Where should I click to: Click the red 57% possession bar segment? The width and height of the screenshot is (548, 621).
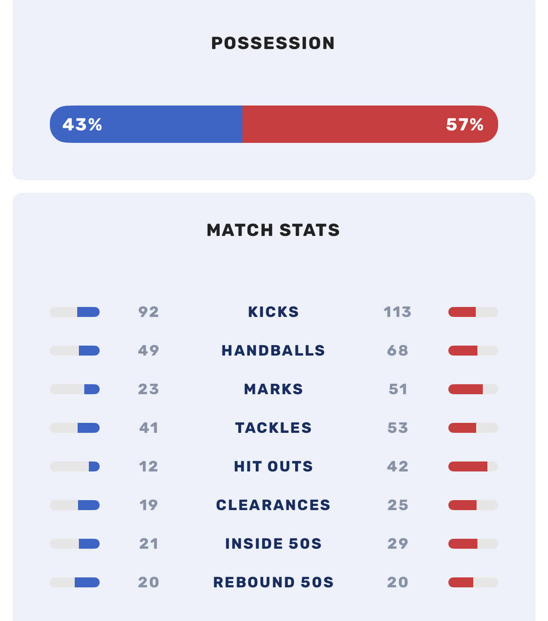click(369, 124)
